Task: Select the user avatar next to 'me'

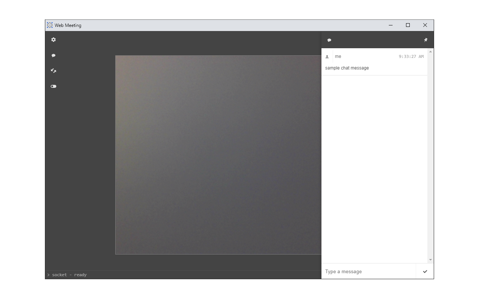Action: tap(327, 56)
